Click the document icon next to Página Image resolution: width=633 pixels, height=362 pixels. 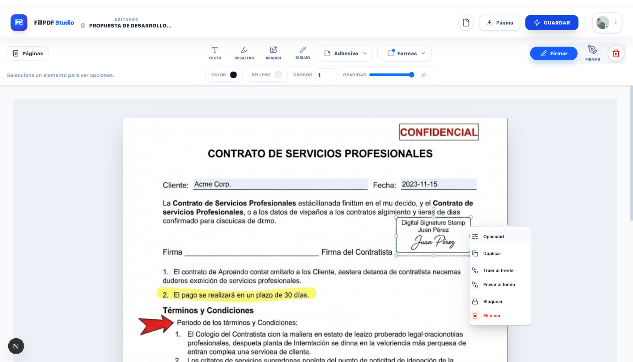click(466, 23)
